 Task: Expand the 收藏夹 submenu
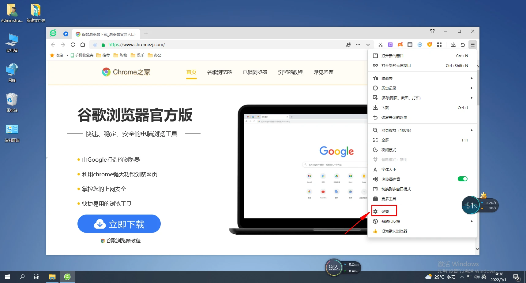point(422,79)
